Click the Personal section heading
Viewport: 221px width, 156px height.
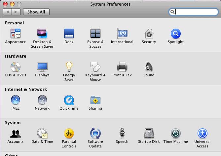pos(15,23)
